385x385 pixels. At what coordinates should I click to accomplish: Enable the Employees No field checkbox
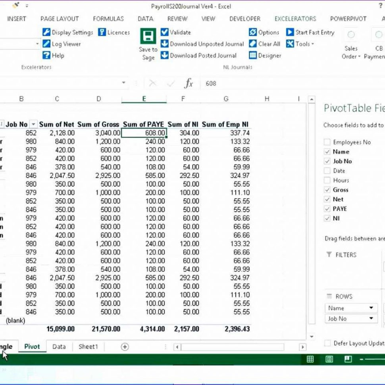[x=327, y=142]
